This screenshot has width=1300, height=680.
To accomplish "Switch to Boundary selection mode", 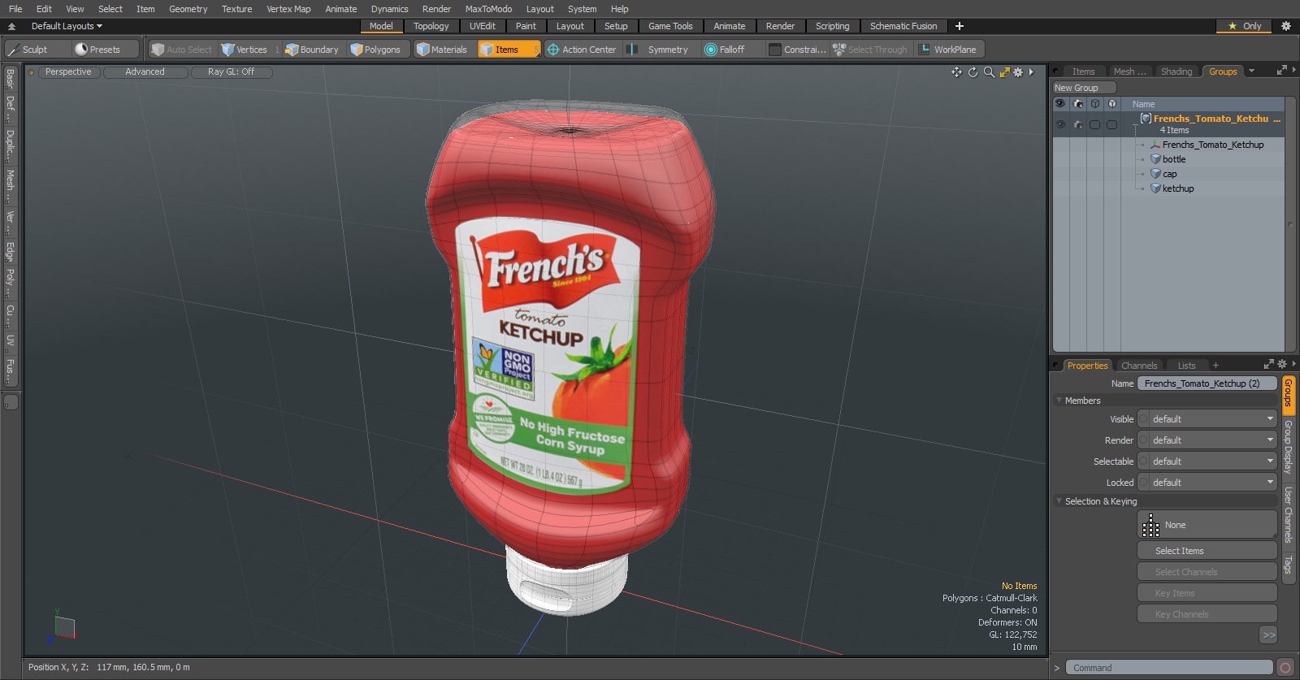I will coord(313,50).
